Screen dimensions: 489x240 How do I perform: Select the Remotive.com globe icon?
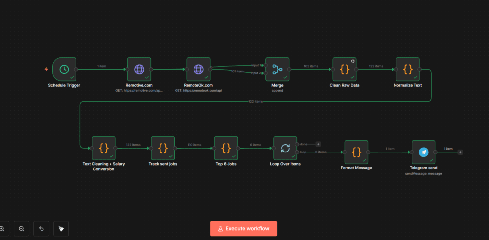click(x=139, y=69)
